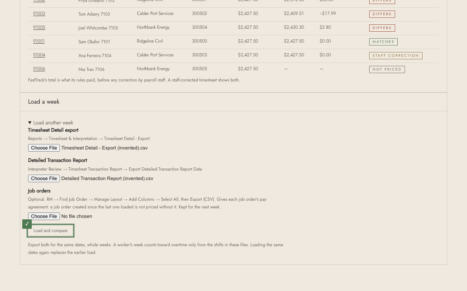Open timesheet link 91003
Viewport: 467px width, 291px height.
pos(39,13)
